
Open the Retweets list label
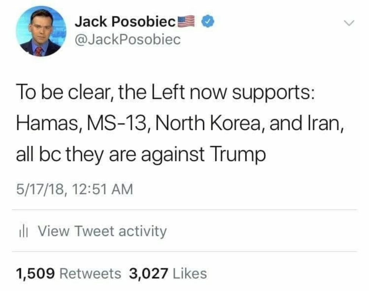coord(91,274)
